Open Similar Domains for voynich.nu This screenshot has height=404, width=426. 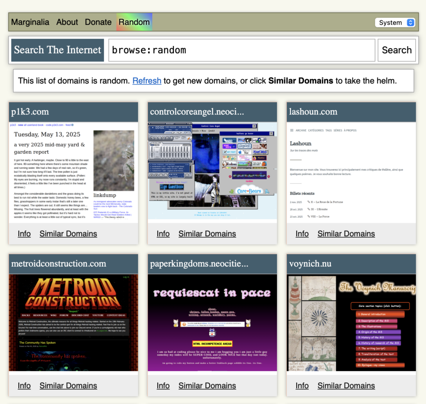point(346,386)
